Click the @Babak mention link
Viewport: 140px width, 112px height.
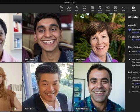pyautogui.click(x=136, y=32)
